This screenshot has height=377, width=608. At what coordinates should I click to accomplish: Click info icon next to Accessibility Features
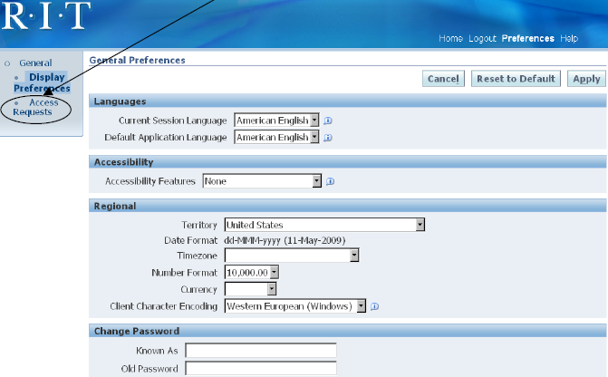click(x=331, y=181)
